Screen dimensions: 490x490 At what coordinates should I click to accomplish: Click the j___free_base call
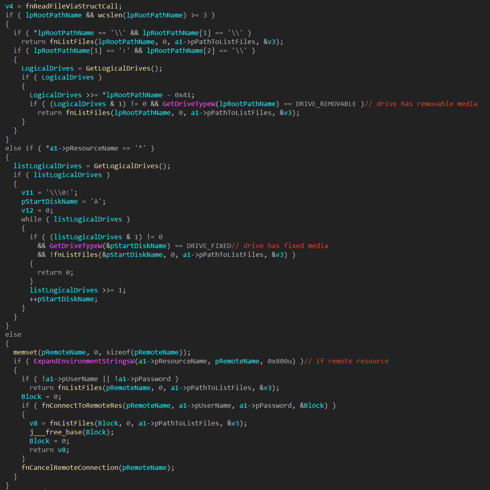[x=56, y=432]
